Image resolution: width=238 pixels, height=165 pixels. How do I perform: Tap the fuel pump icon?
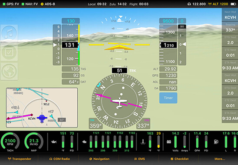point(216,142)
